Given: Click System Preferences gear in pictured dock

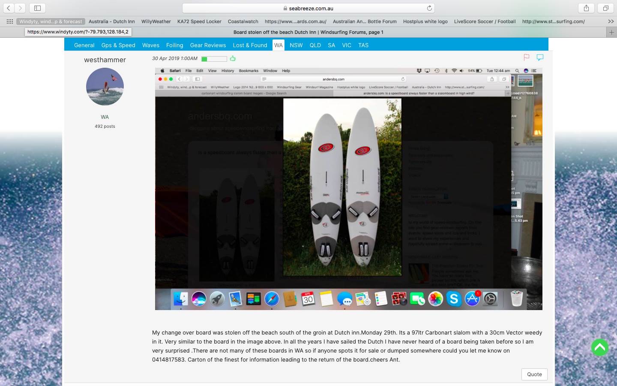Looking at the screenshot, I should pos(490,299).
